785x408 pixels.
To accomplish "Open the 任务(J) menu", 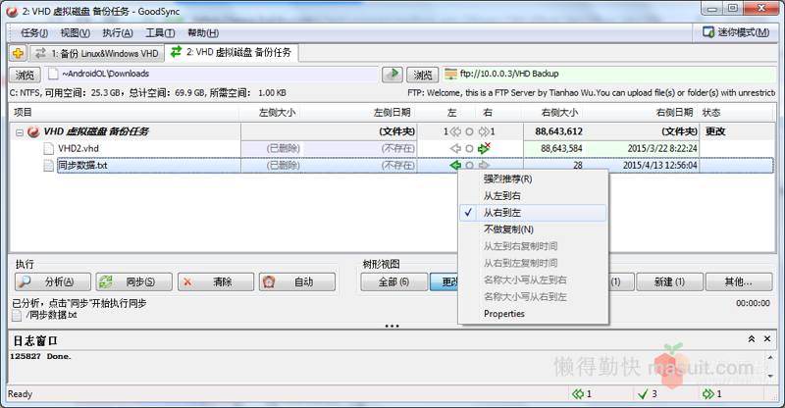I will pyautogui.click(x=34, y=33).
